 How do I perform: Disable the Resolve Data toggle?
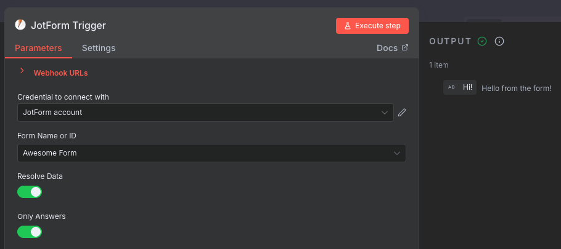pos(30,192)
